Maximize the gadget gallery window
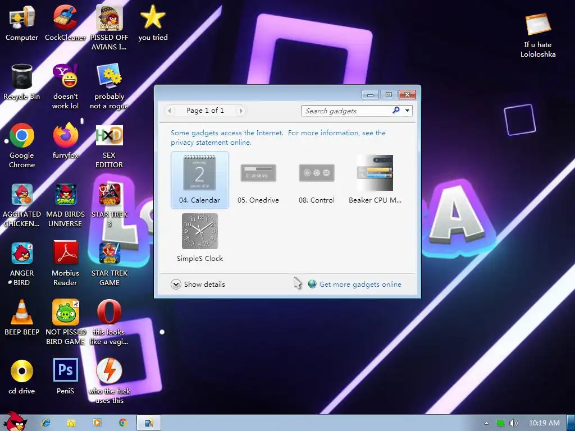 pyautogui.click(x=389, y=95)
